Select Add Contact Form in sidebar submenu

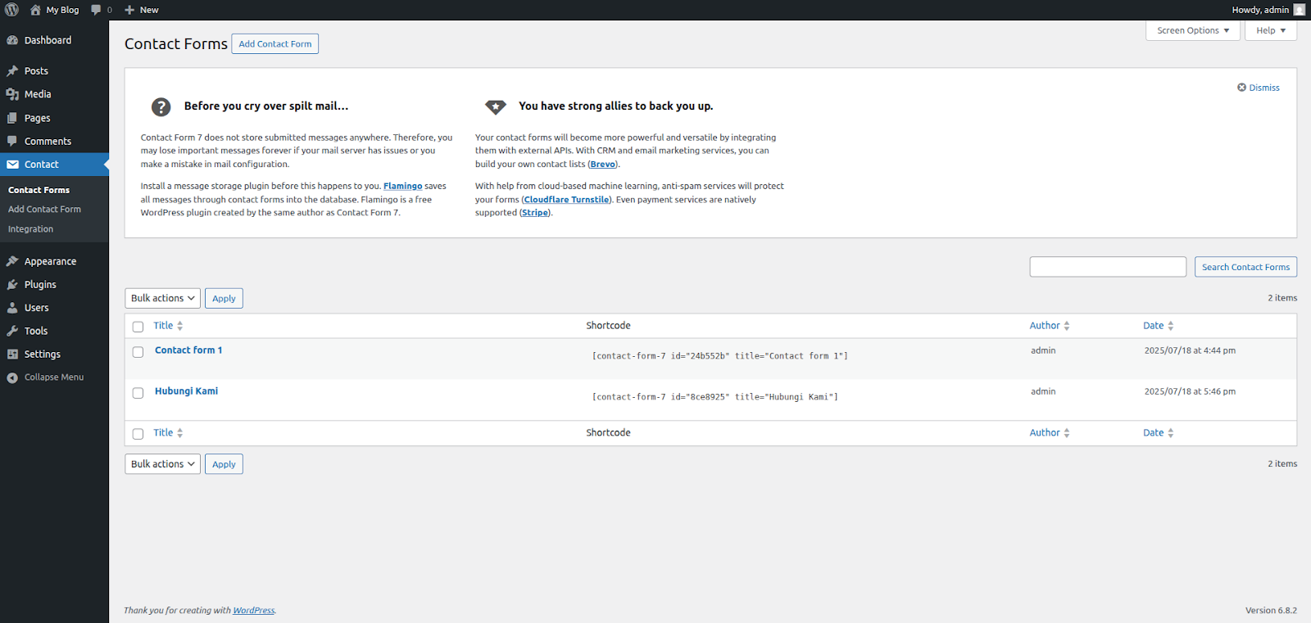(44, 210)
